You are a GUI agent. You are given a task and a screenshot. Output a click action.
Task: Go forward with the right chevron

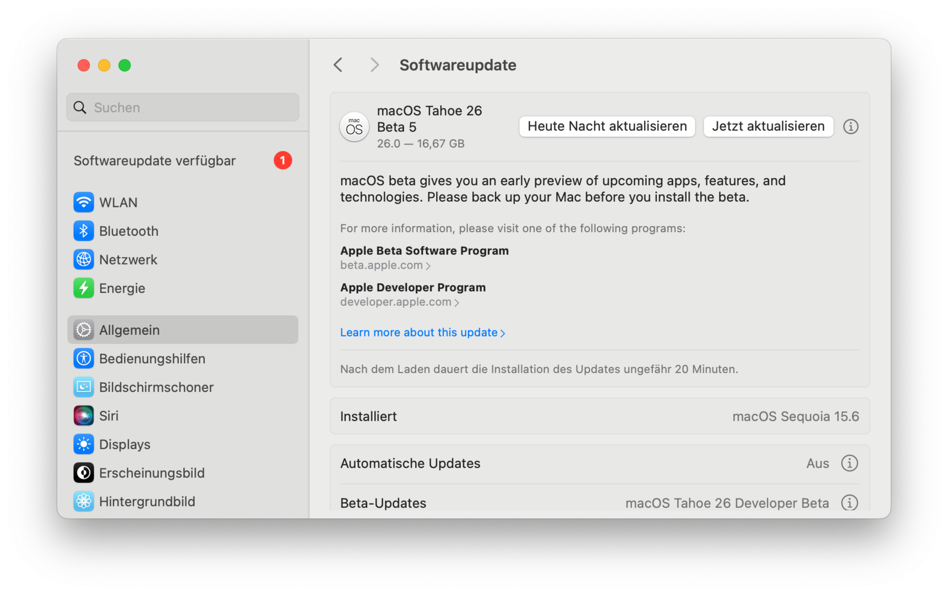point(374,65)
